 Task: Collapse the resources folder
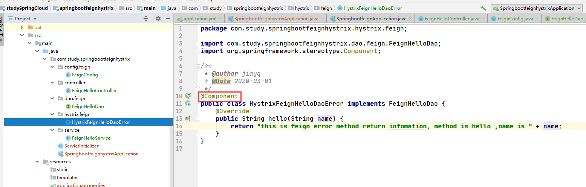pos(37,162)
